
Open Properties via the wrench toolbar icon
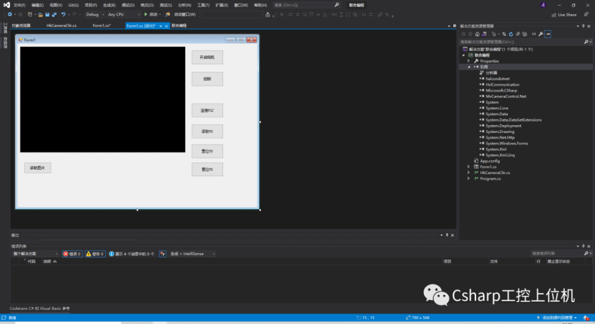coord(540,34)
